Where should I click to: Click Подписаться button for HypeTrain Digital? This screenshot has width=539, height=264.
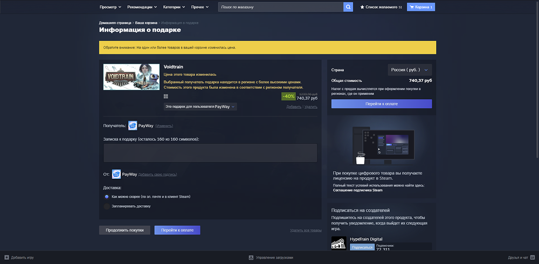point(362,247)
